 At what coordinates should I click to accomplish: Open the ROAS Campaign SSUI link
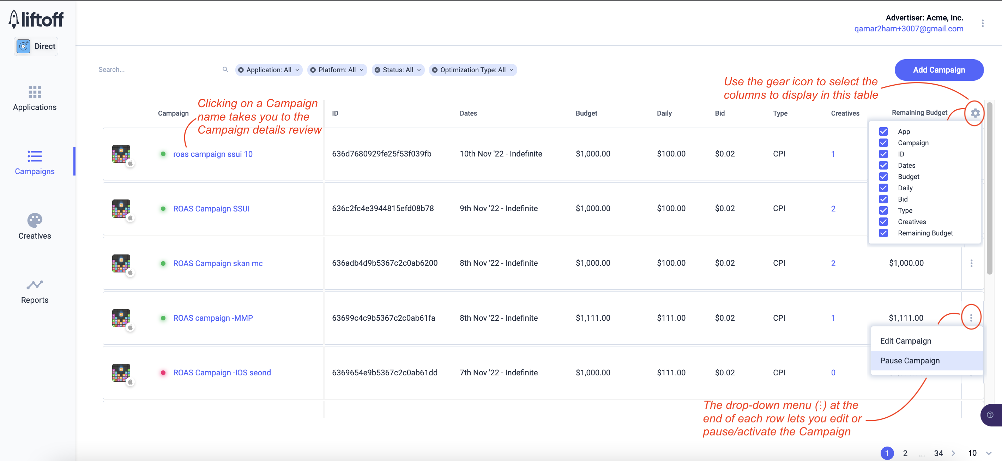211,209
